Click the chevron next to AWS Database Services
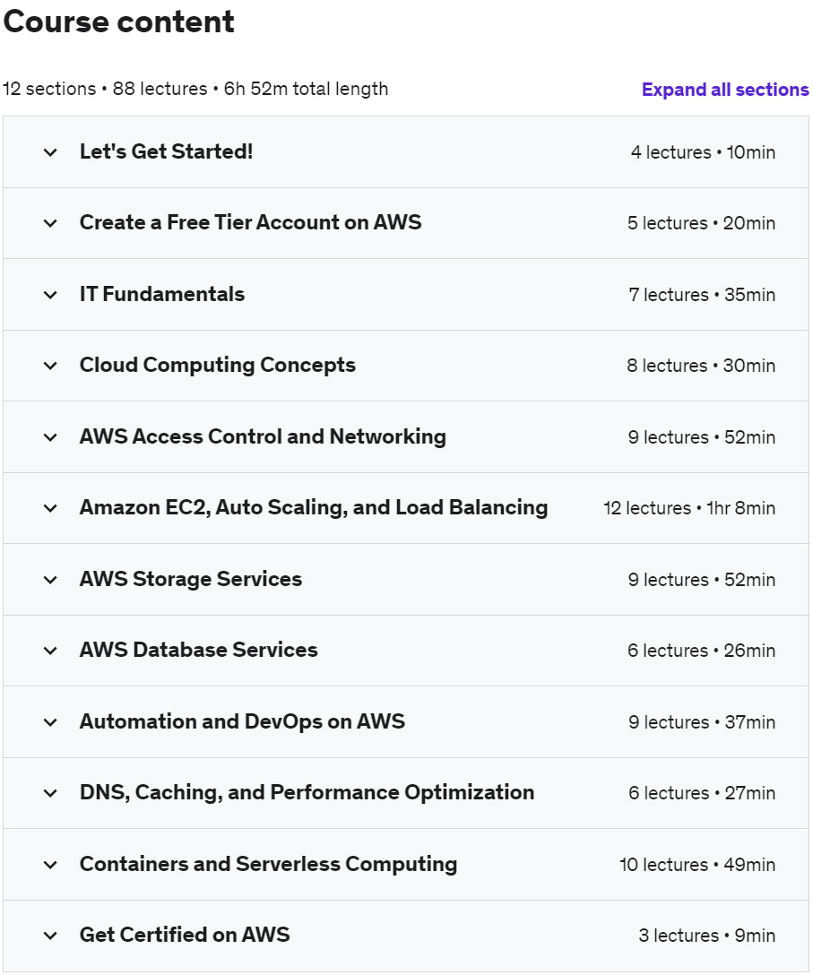The image size is (813, 975). [x=50, y=651]
